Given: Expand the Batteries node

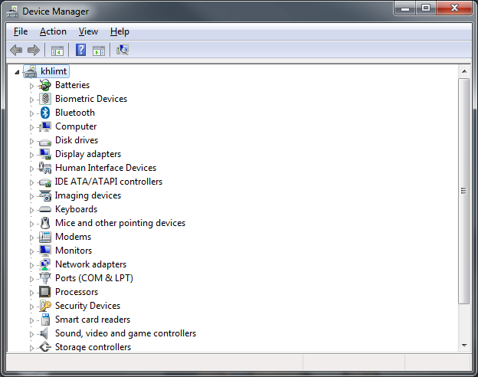Looking at the screenshot, I should (x=31, y=86).
